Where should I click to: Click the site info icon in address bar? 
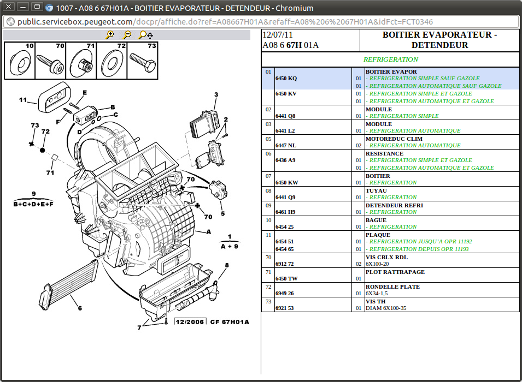[x=10, y=22]
